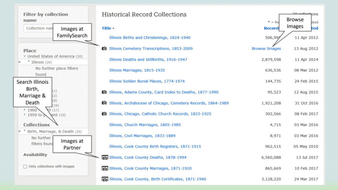Open Browse Images link for Cemetery Transcriptions
The width and height of the screenshot is (338, 190).
pos(266,49)
